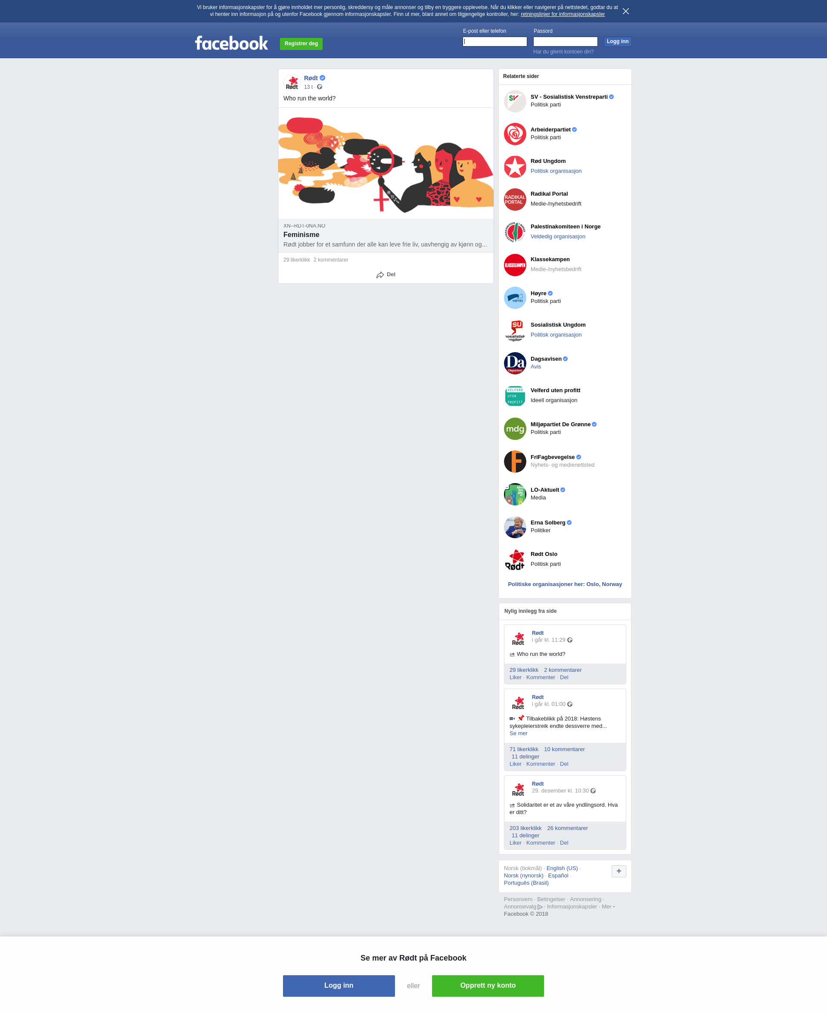
Task: Close the cookie notice banner
Action: point(625,11)
